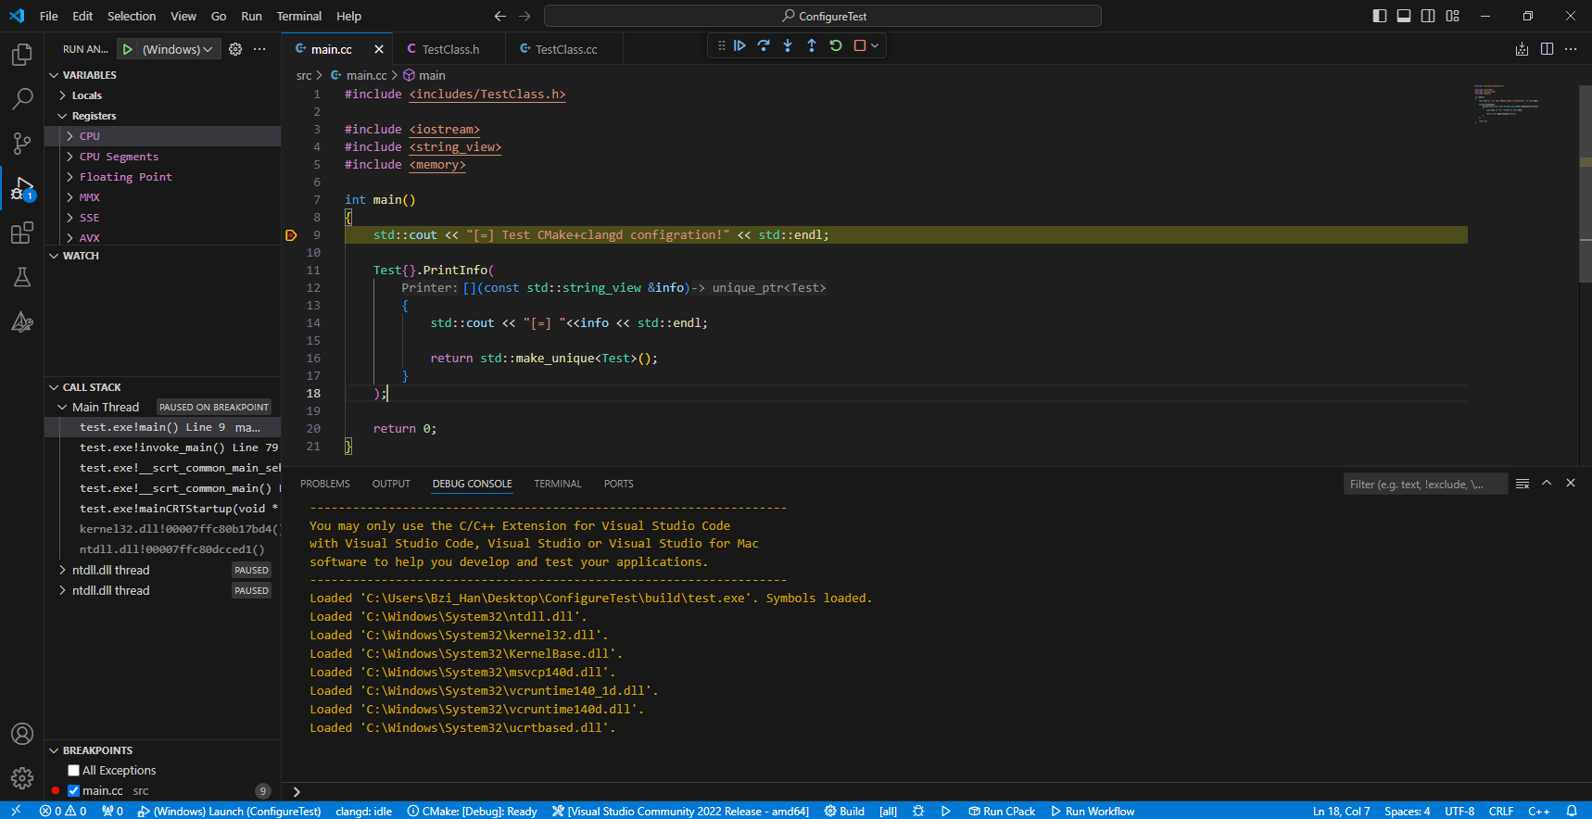Toggle the secondary side bar layout icon

1428,16
